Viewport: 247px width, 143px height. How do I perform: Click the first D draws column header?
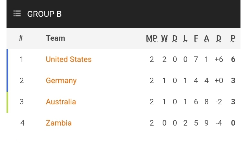(x=175, y=38)
